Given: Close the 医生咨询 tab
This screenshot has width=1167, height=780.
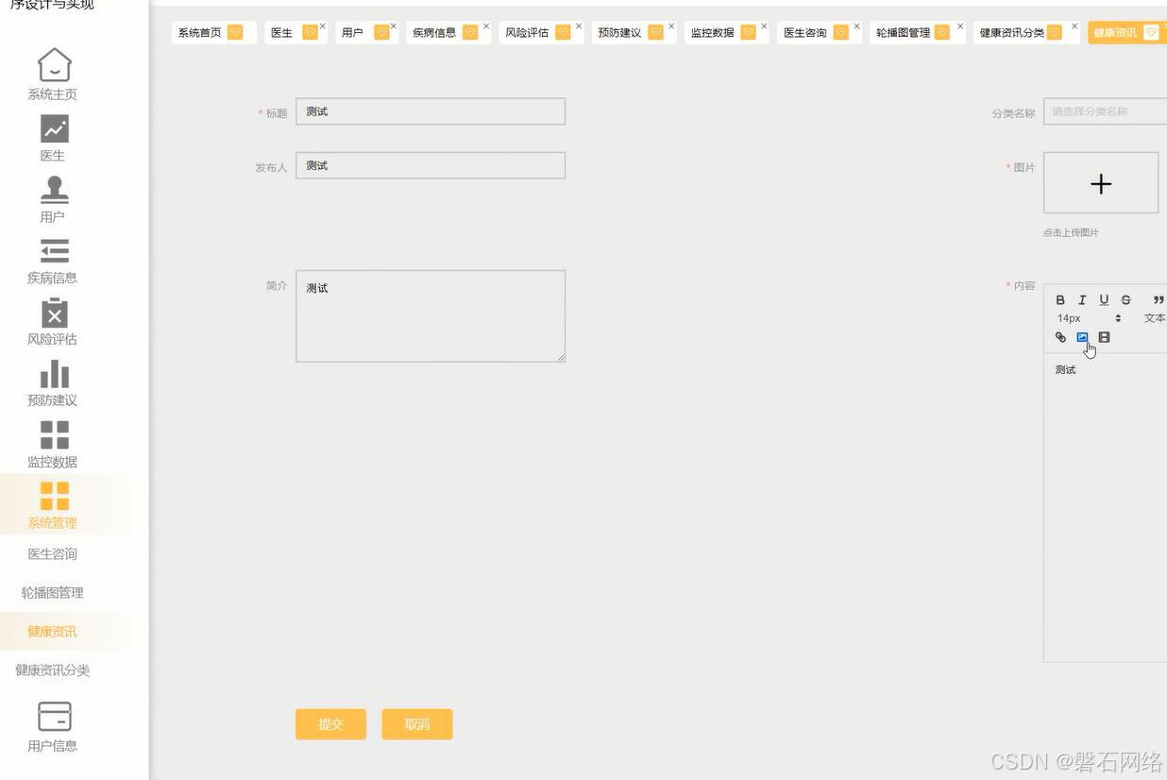Looking at the screenshot, I should coord(856,26).
